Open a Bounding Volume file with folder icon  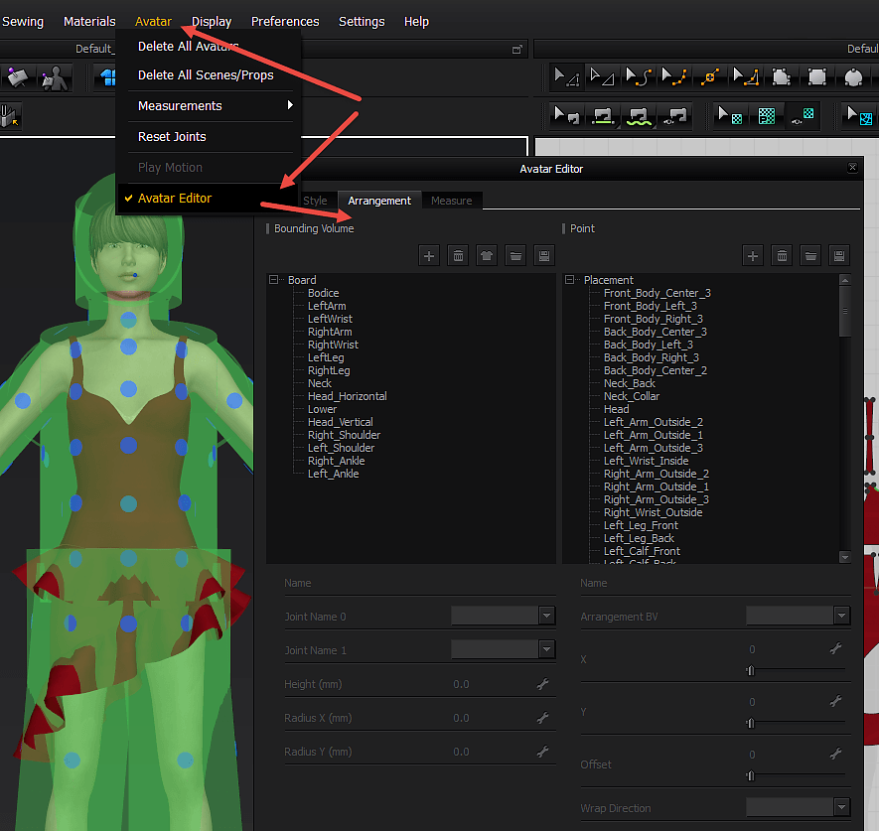515,256
